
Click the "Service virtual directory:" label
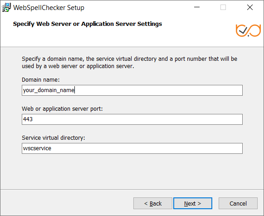[x=54, y=138]
